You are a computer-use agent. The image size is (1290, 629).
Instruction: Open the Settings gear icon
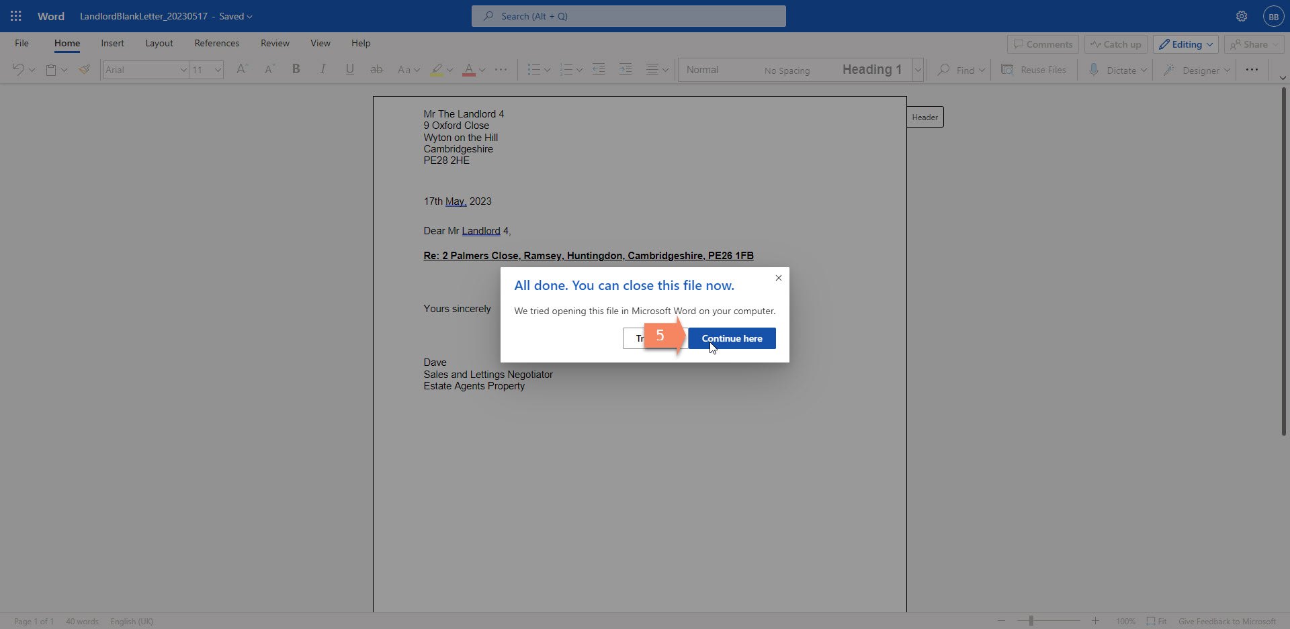[1242, 16]
